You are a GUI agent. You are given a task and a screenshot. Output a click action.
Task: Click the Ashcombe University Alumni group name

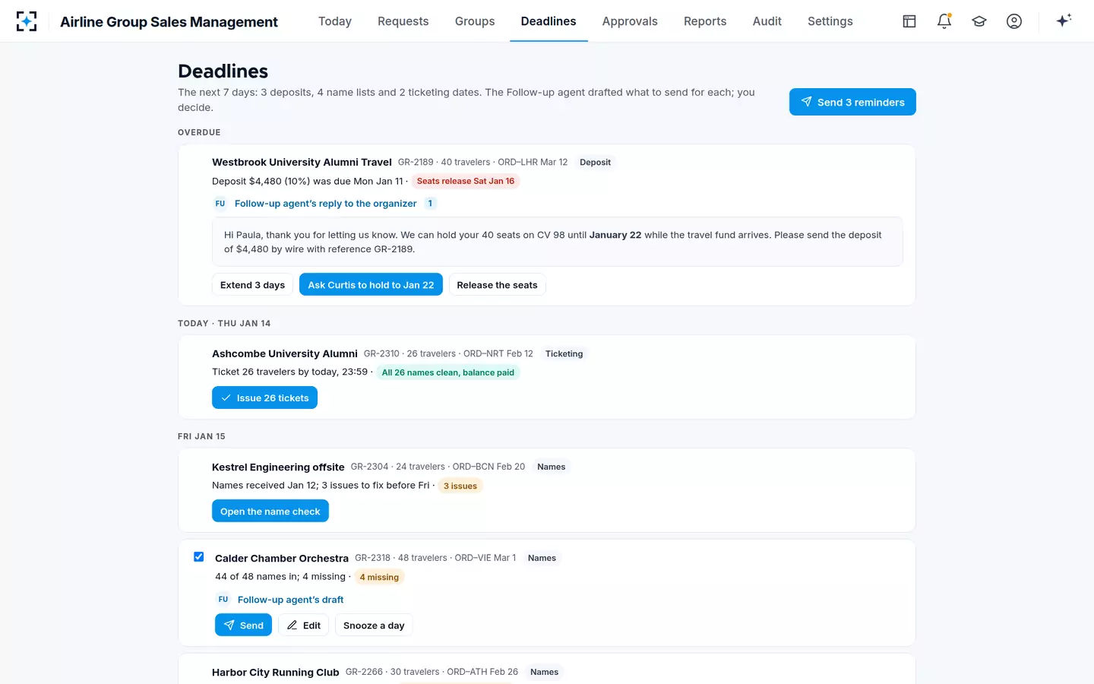pyautogui.click(x=285, y=353)
